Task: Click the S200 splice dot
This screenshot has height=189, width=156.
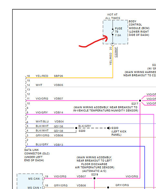Action: 76,128
